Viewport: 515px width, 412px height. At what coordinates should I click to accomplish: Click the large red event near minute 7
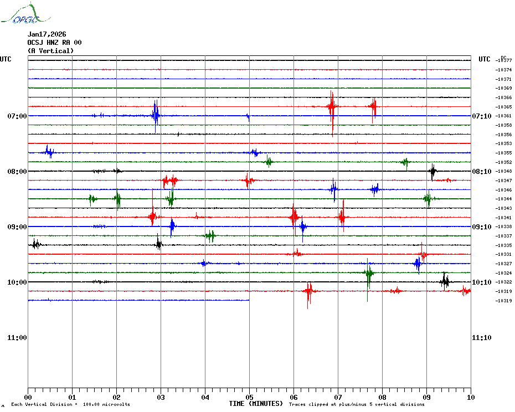(332, 107)
